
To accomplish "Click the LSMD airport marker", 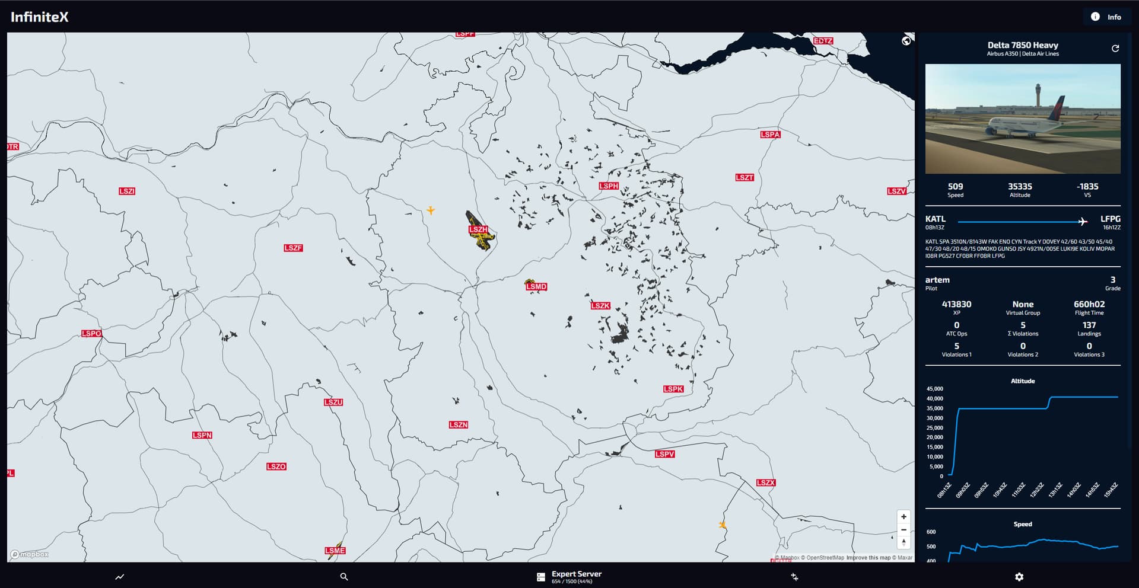I will (536, 286).
